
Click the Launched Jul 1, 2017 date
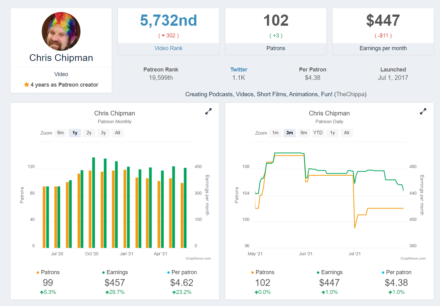click(x=393, y=78)
